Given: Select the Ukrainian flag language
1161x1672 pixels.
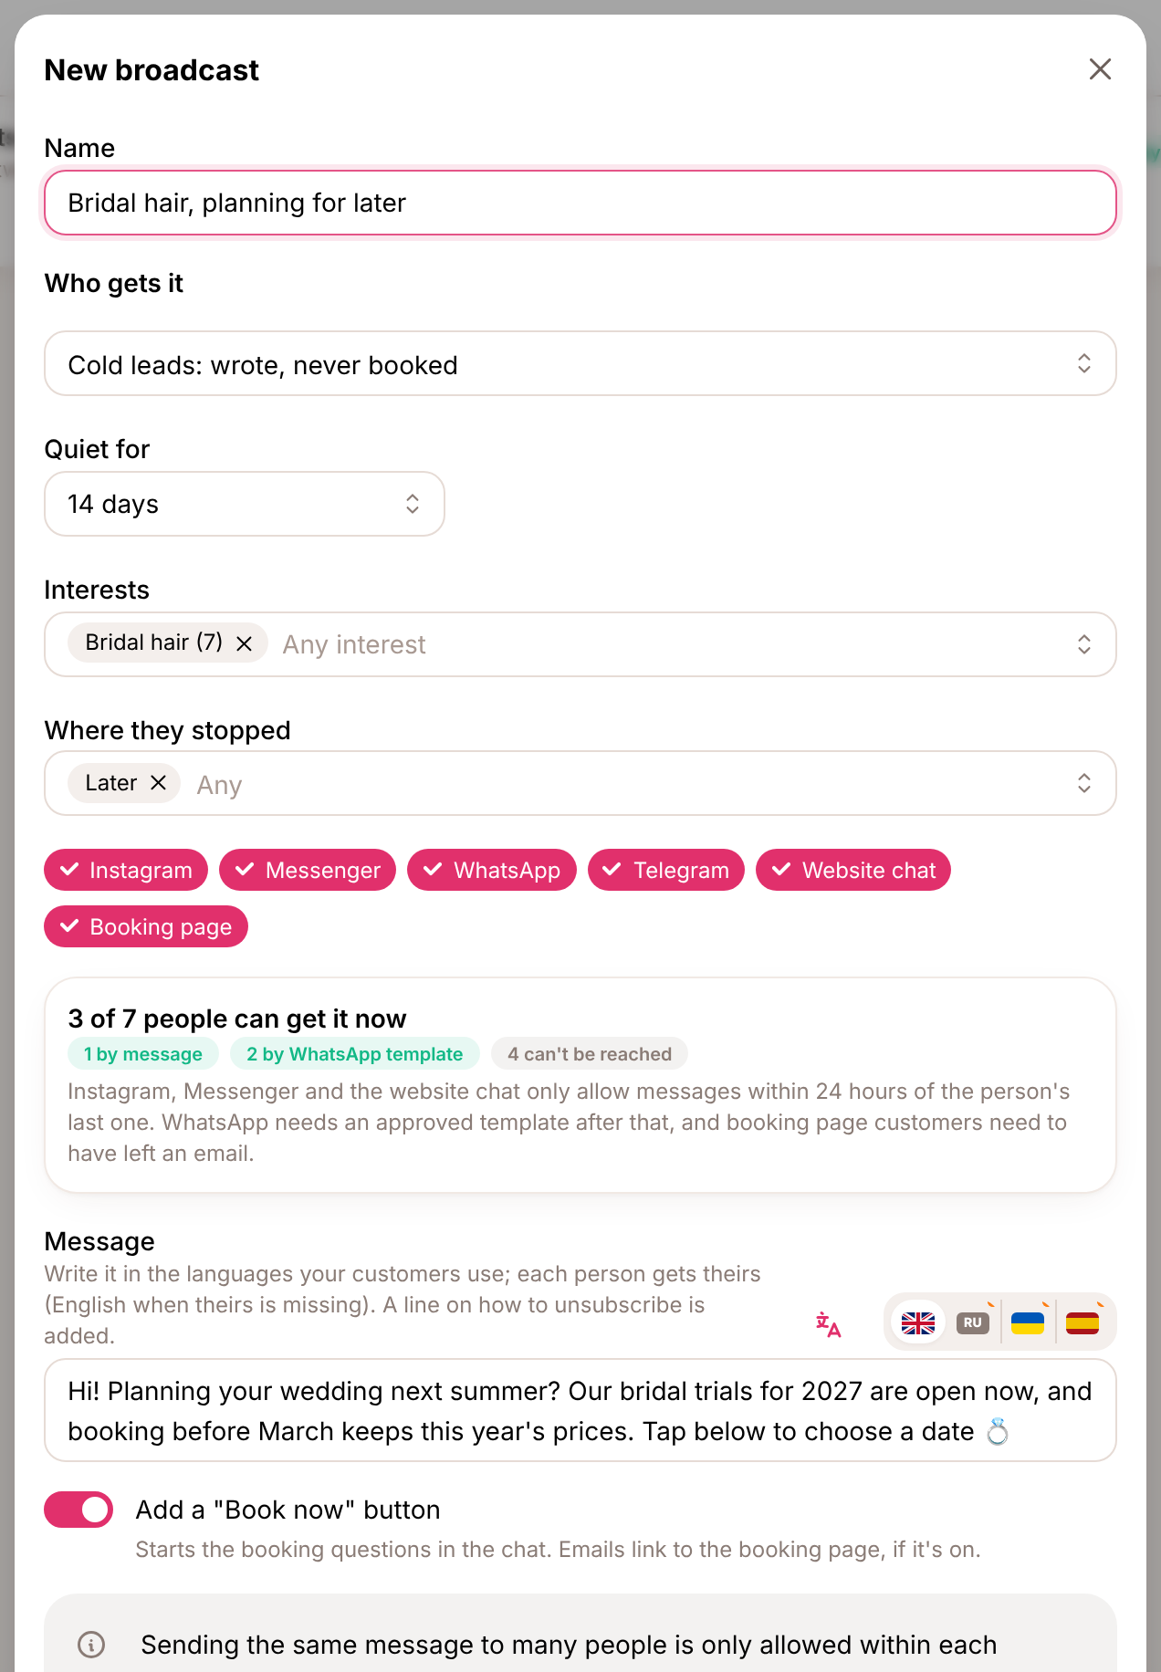Looking at the screenshot, I should pyautogui.click(x=1028, y=1322).
